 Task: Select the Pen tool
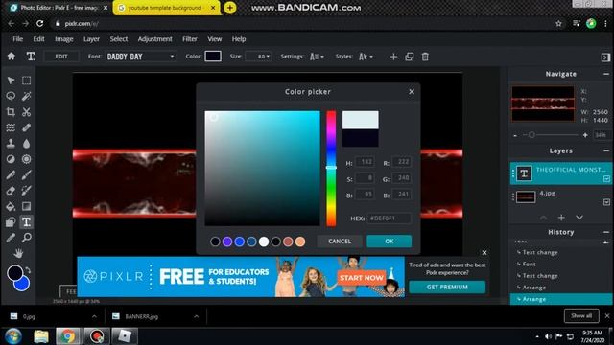(11, 174)
